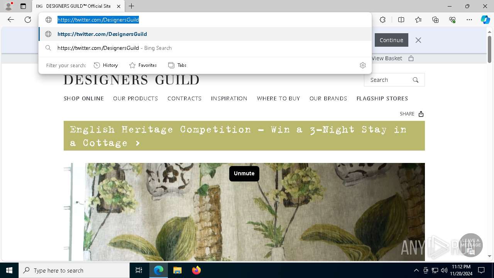This screenshot has height=278, width=494.
Task: Click the scrollbar down arrow
Action: point(489,256)
